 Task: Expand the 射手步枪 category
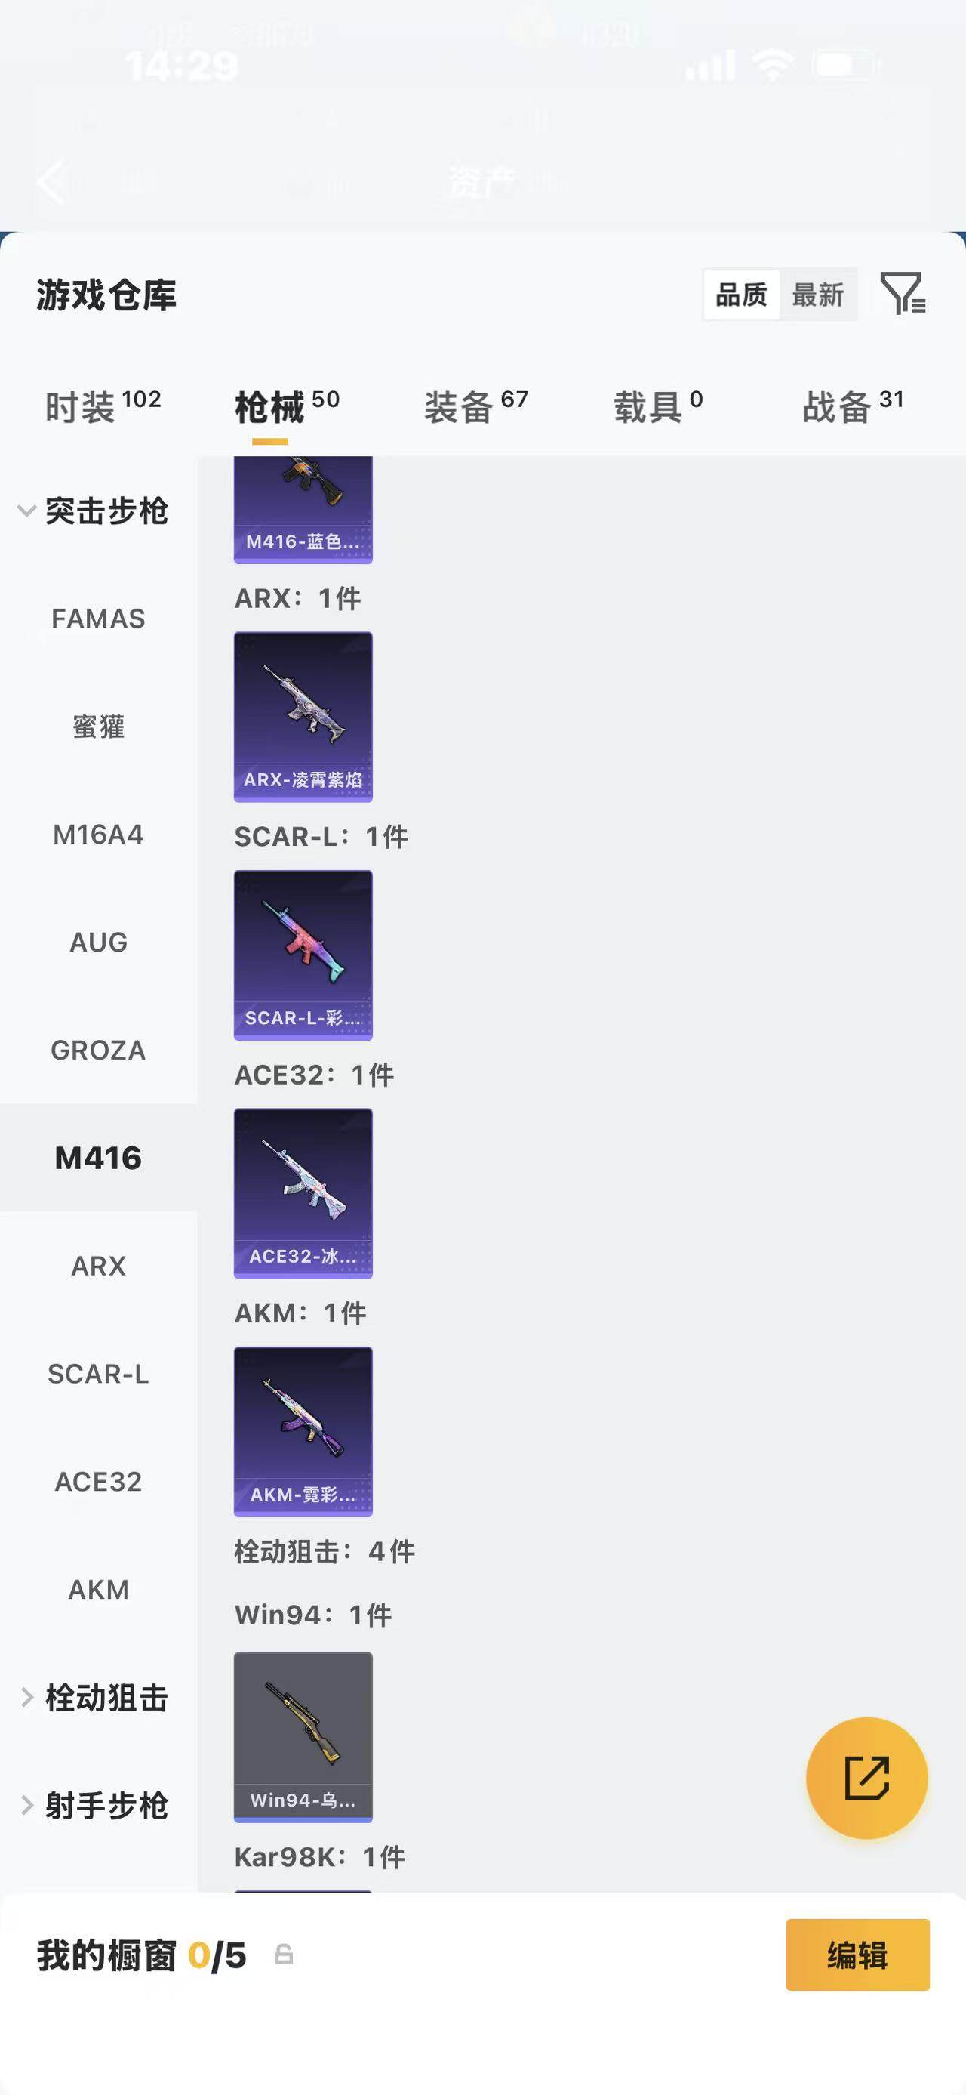point(95,1805)
